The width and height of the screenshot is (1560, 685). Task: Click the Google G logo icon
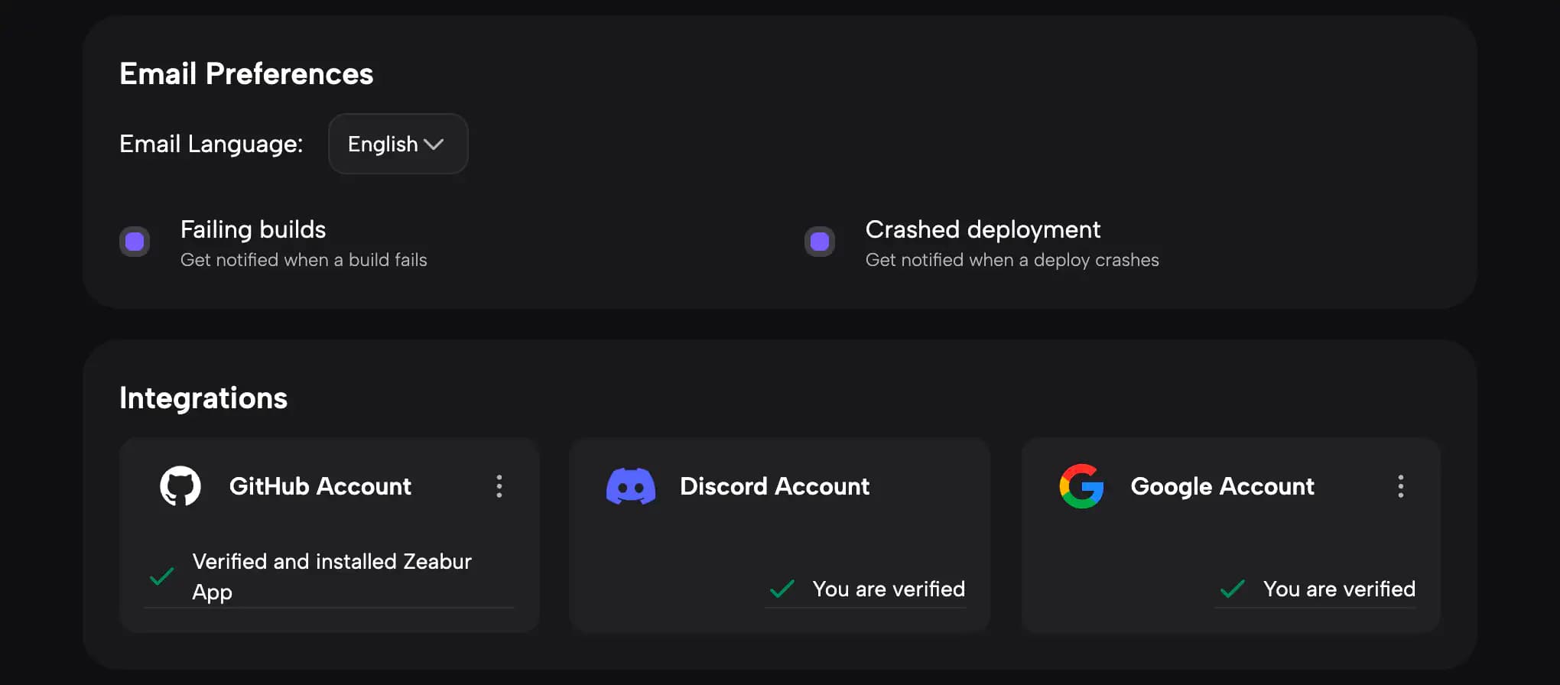pyautogui.click(x=1081, y=486)
